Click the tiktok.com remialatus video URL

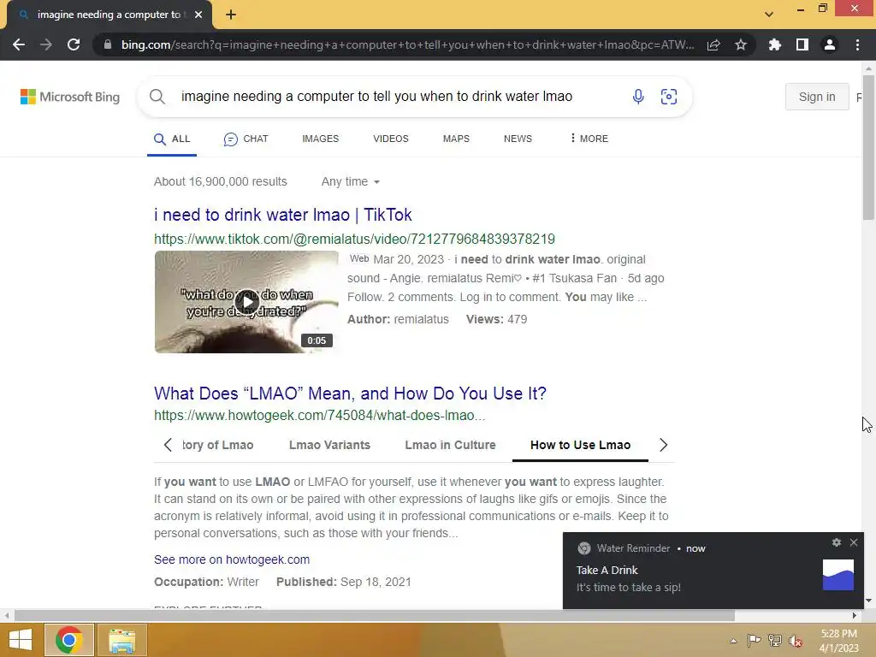(x=354, y=240)
